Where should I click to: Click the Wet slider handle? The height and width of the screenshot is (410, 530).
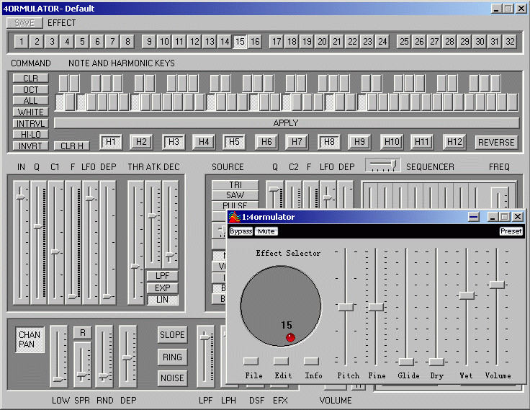coord(467,295)
